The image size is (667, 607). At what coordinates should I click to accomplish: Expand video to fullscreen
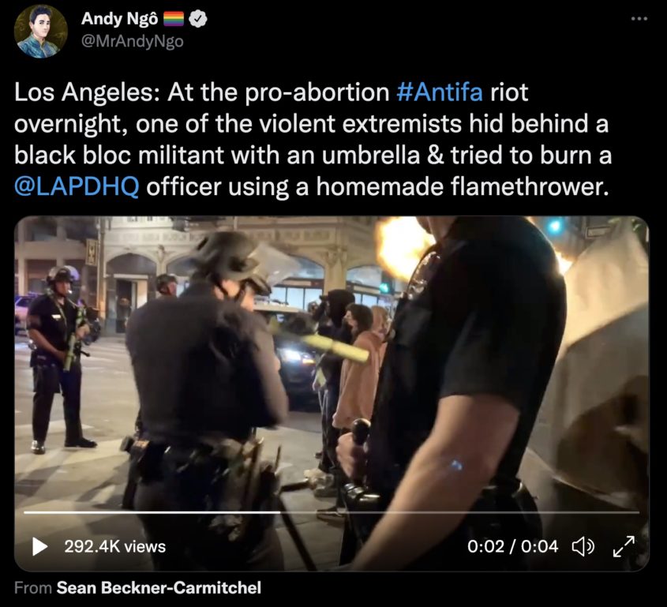click(x=624, y=546)
